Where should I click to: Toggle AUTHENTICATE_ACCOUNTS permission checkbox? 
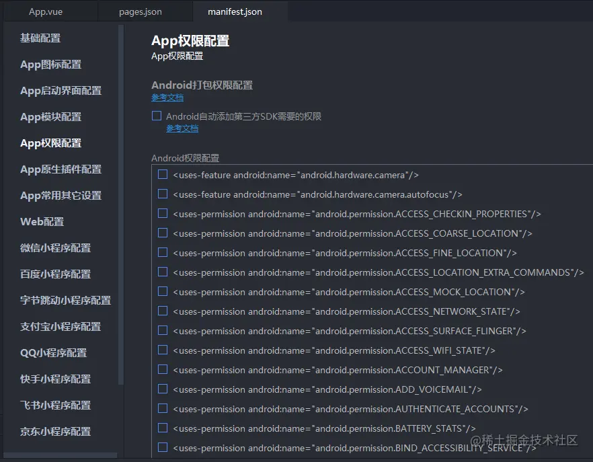163,408
